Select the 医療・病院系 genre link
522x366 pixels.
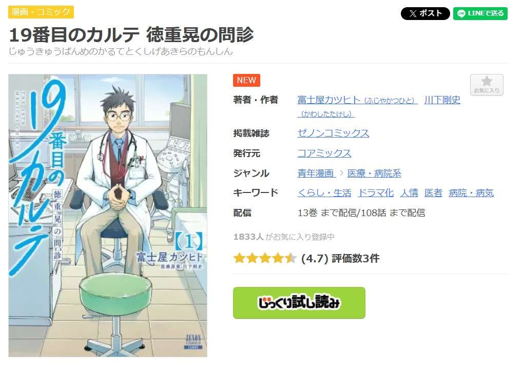(x=374, y=173)
